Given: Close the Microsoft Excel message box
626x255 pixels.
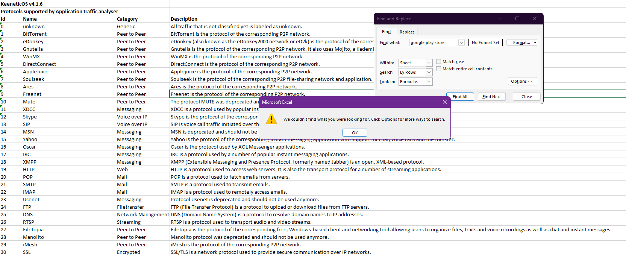Looking at the screenshot, I should tap(445, 102).
